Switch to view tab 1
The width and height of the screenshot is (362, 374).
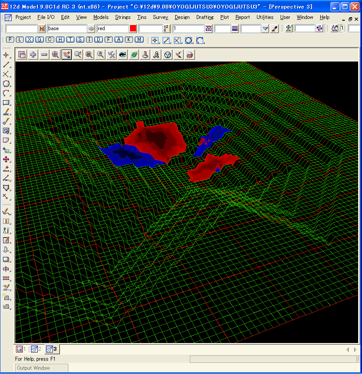[x=21, y=349]
